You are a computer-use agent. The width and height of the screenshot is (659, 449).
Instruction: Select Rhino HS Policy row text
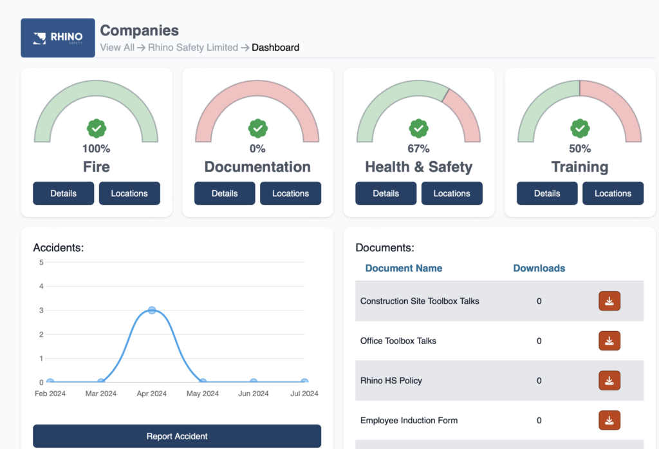pos(391,381)
